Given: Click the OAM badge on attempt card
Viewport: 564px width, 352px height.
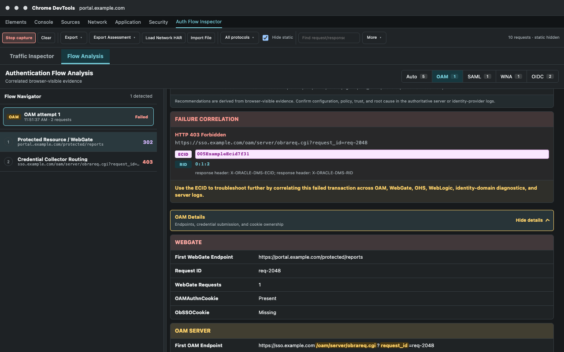Looking at the screenshot, I should (14, 117).
